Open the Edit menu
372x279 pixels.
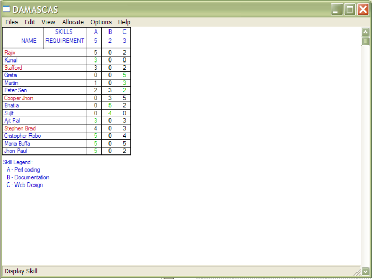(x=30, y=22)
